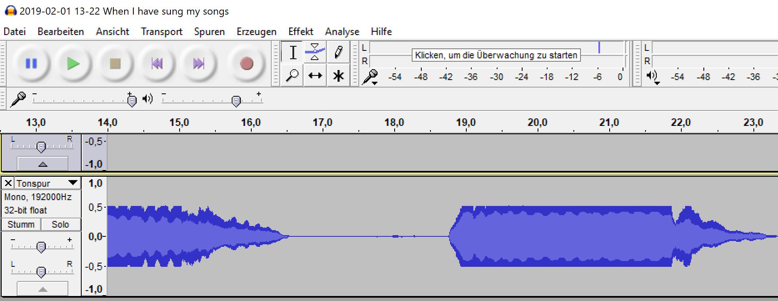Open the Erzeugen menu

pos(257,32)
